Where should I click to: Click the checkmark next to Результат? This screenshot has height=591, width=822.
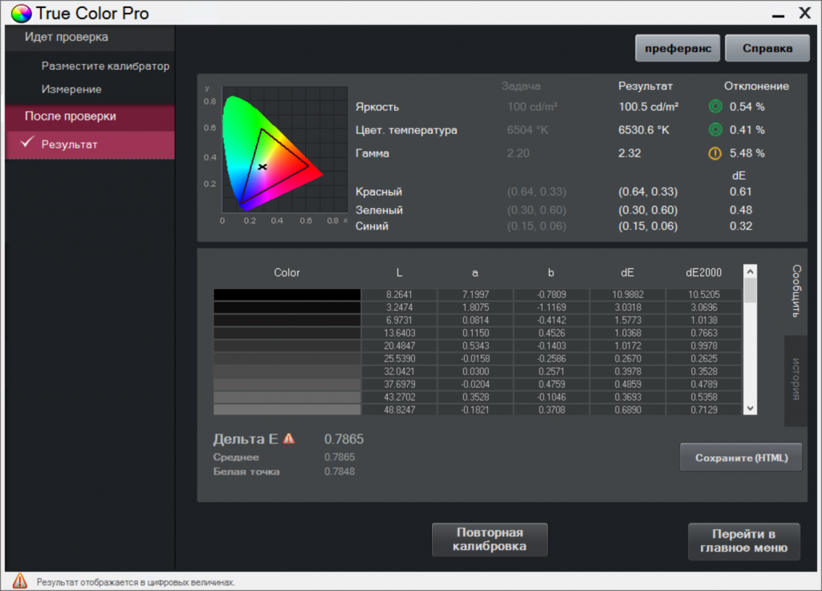(27, 144)
